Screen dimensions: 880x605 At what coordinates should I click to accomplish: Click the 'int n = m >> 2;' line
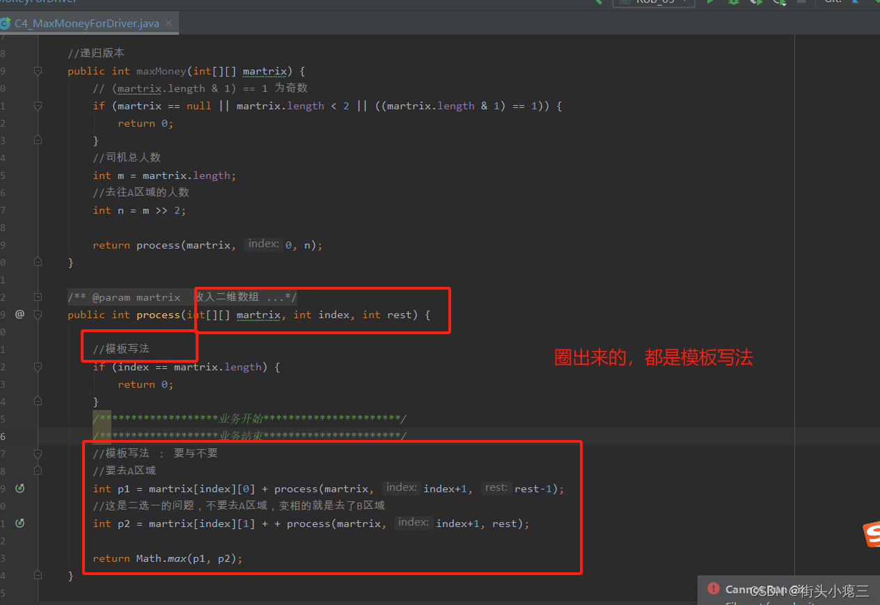pyautogui.click(x=140, y=210)
